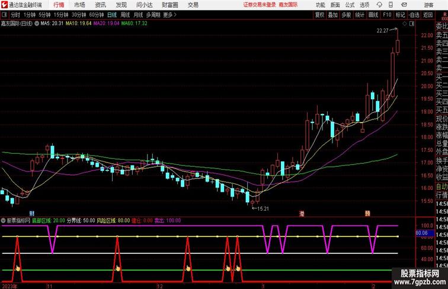Select the 5分钟 period
Screen dimensions: 448x289
[44, 15]
